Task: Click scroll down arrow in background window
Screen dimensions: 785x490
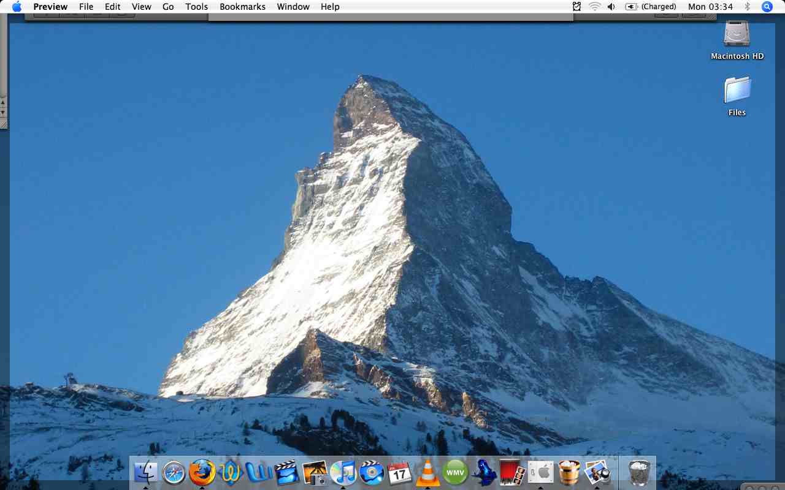Action: pos(3,112)
